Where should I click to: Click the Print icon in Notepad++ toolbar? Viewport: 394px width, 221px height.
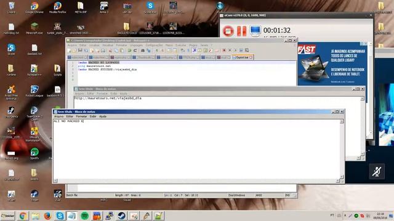pyautogui.click(x=103, y=50)
